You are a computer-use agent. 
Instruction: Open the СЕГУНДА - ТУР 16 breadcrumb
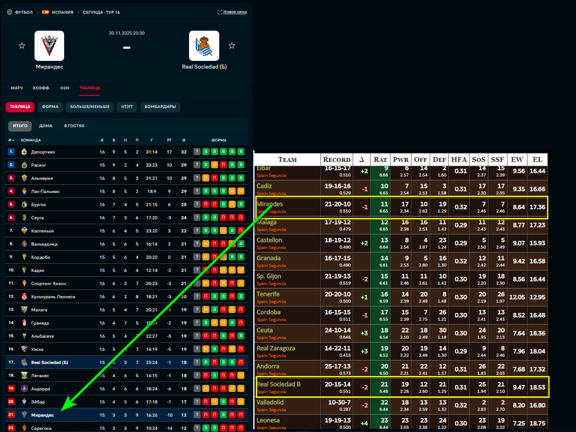coord(101,12)
